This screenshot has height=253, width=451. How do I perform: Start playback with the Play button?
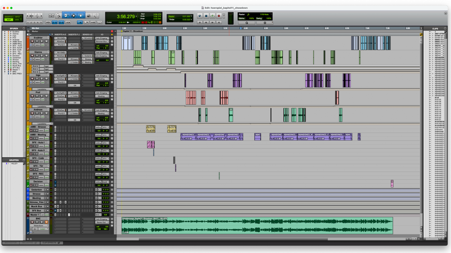click(212, 16)
